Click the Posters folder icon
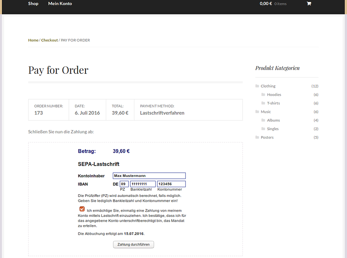This screenshot has width=347, height=258. 257,137
